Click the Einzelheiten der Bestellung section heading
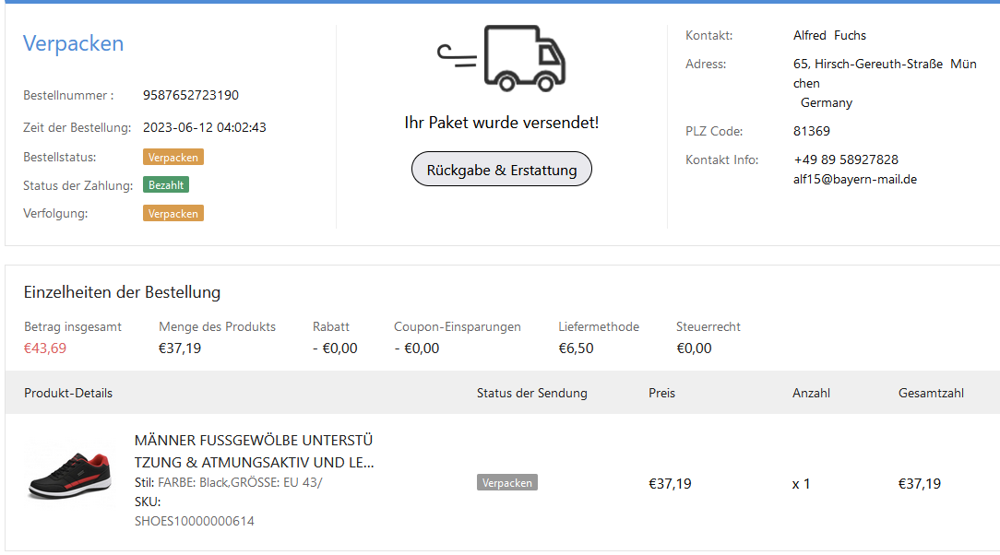The height and width of the screenshot is (555, 1000). click(x=122, y=292)
